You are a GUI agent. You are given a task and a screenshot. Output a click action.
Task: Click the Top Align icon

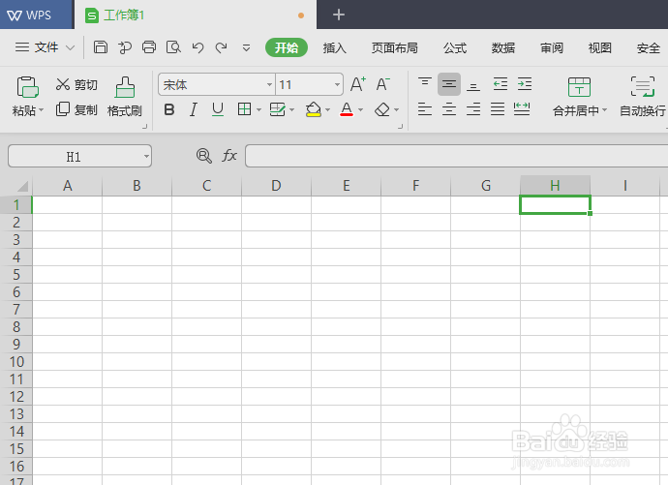tap(425, 82)
